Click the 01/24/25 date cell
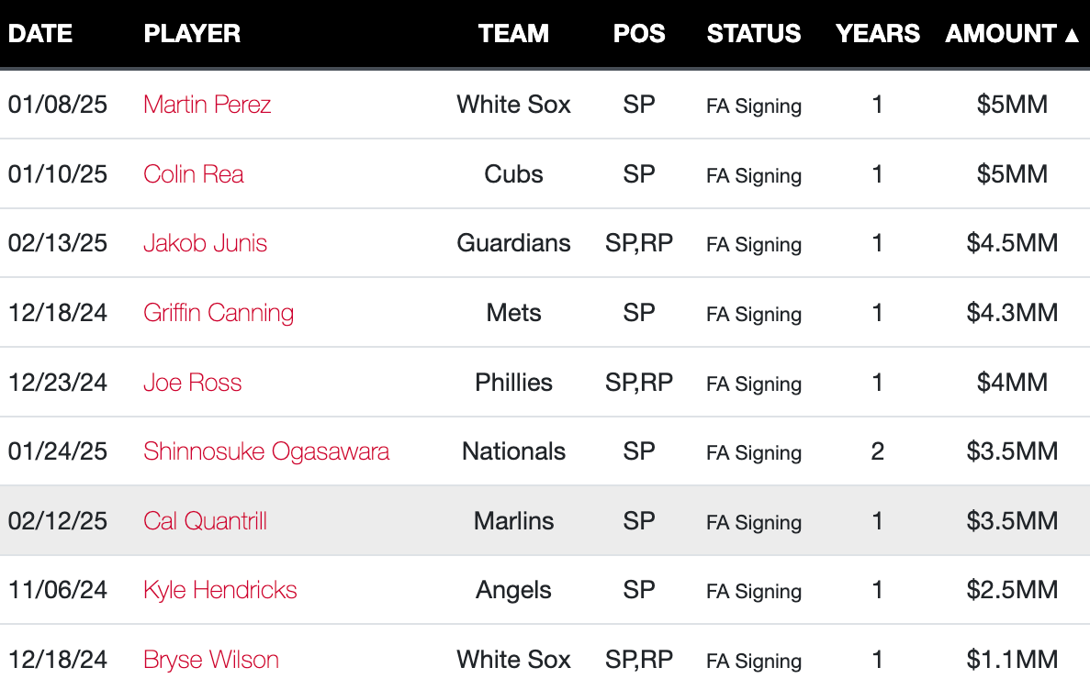Image resolution: width=1090 pixels, height=690 pixels. tap(58, 451)
